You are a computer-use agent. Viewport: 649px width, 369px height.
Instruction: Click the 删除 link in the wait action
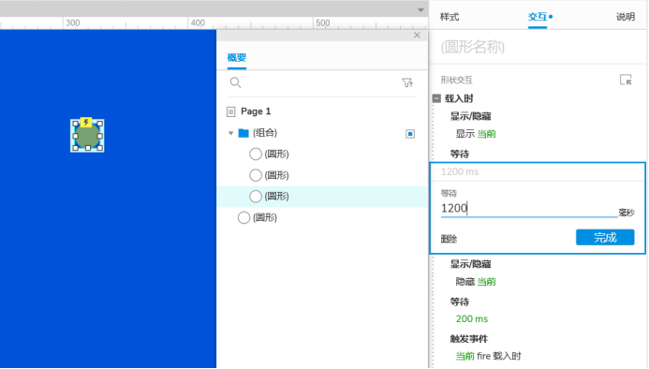pos(450,239)
